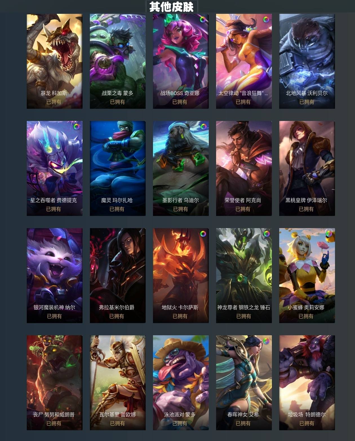Click chroma icon on 战场BOSS 奇亚娜 card
The image size is (355, 441).
click(x=203, y=19)
